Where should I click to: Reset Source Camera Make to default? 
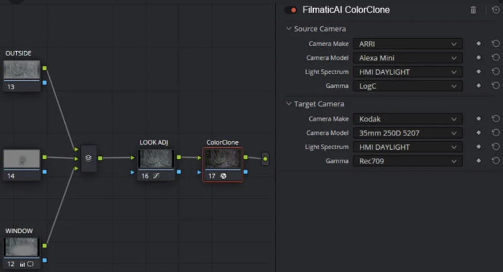coord(496,43)
